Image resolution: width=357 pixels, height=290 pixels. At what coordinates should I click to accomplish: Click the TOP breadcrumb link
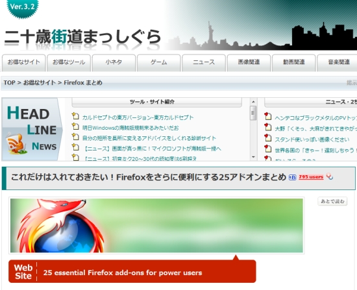pos(9,82)
